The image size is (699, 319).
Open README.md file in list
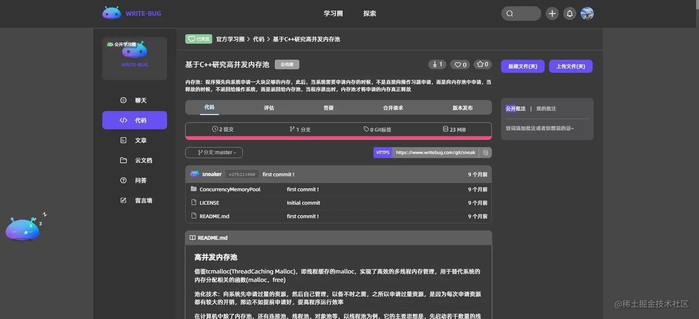pos(214,216)
